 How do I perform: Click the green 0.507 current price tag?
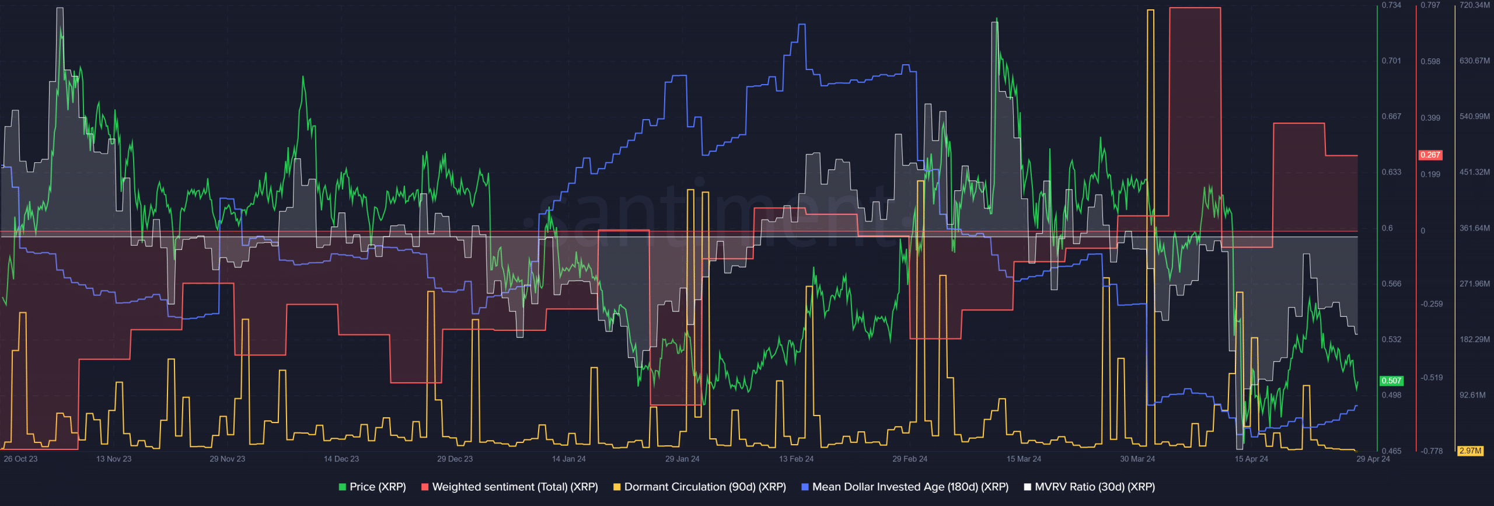point(1391,381)
